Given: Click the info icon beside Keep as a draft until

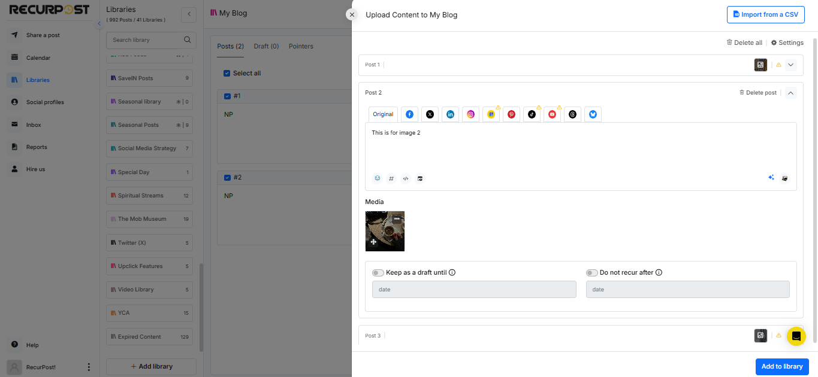Looking at the screenshot, I should point(452,273).
